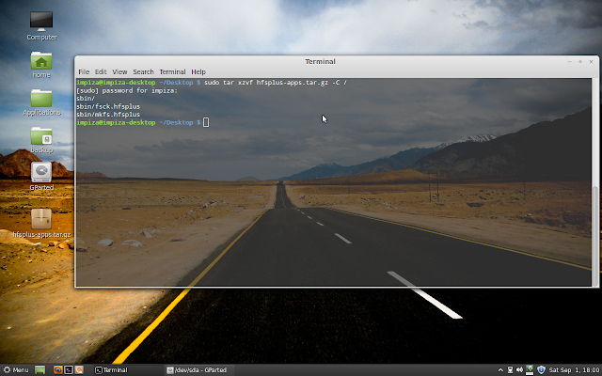Open the Edit menu in Terminal
Viewport: 602px width, 376px height.
coord(101,71)
